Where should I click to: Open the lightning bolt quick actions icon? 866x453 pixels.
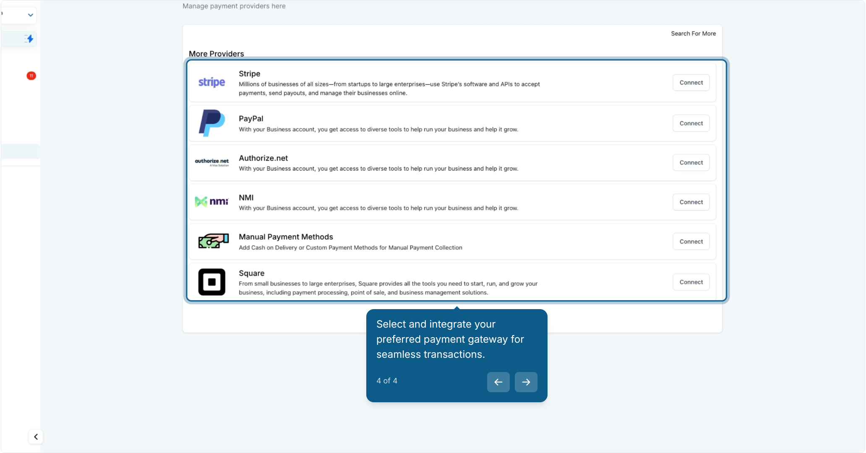(x=29, y=39)
